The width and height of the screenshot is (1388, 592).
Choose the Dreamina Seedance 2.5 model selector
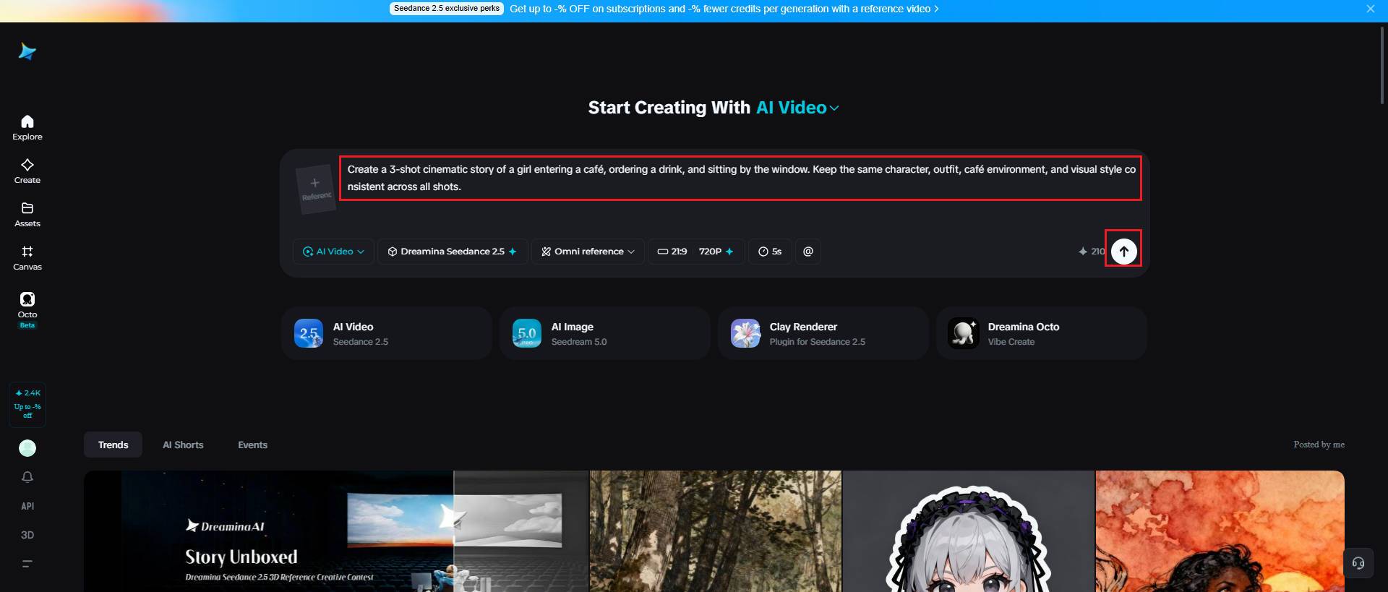point(453,252)
